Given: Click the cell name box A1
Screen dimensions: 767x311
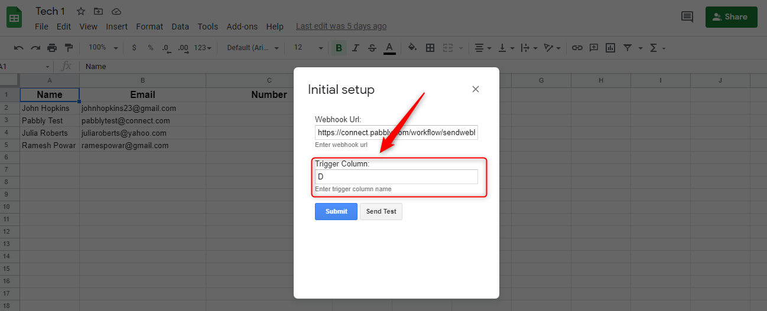Looking at the screenshot, I should (x=27, y=66).
